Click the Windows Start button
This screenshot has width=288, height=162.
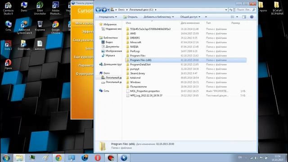6,158
